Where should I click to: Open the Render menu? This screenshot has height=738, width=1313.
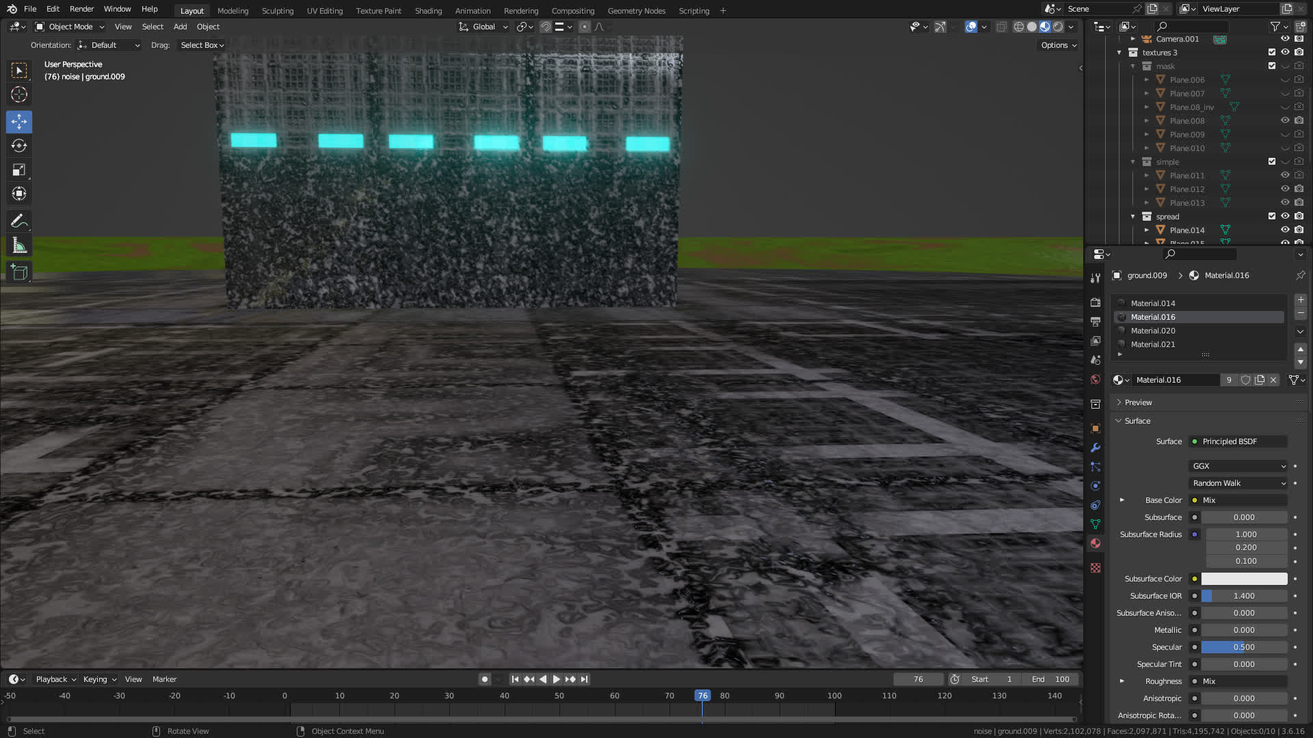click(x=81, y=9)
